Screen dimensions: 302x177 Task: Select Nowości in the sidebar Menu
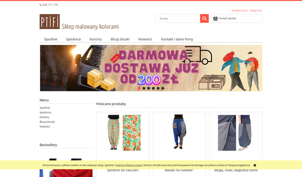45,126
